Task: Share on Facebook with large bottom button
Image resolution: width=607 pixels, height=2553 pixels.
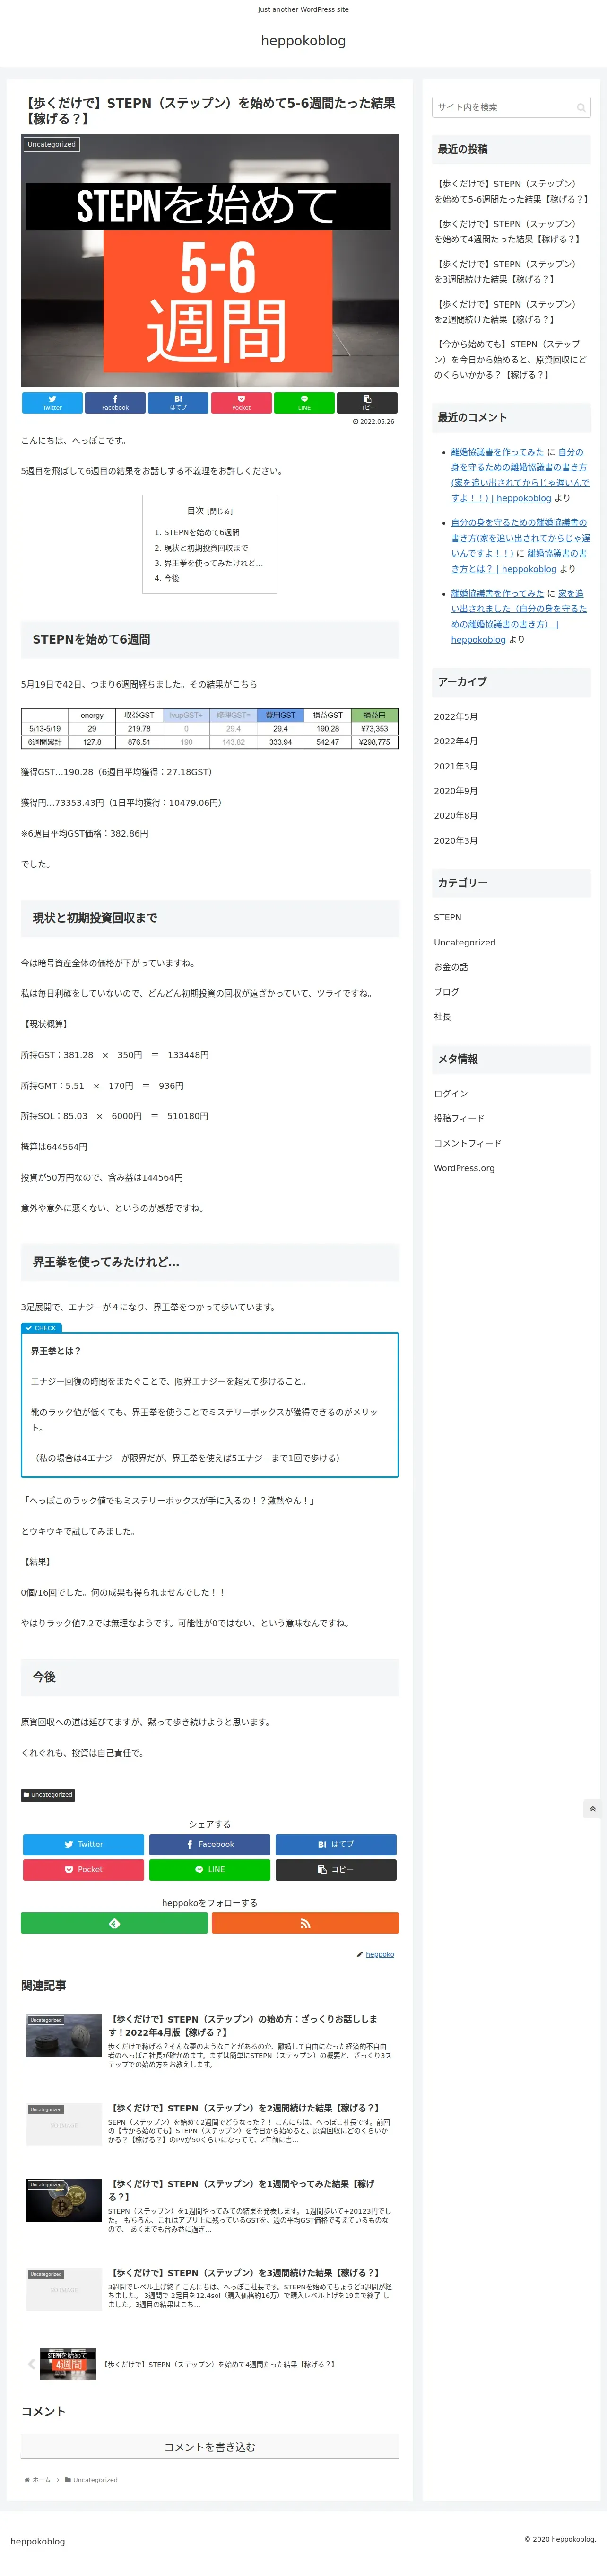Action: [210, 1845]
